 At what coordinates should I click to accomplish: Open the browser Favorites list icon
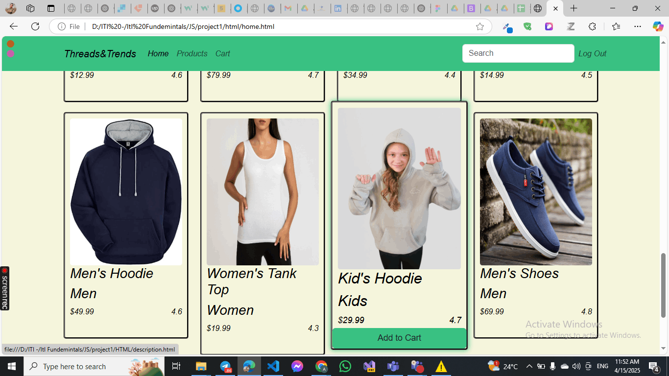point(616,26)
